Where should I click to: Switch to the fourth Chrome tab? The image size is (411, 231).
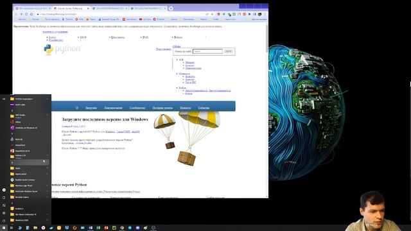pyautogui.click(x=148, y=8)
